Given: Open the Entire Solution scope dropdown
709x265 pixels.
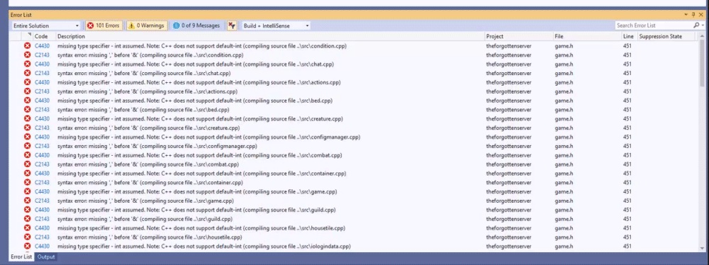Looking at the screenshot, I should [x=45, y=26].
